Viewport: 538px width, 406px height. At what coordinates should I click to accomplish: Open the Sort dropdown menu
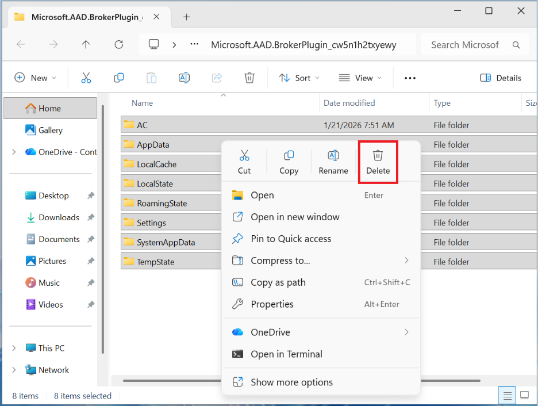299,78
